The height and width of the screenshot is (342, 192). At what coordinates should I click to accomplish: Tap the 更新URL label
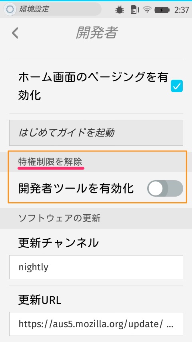click(40, 300)
